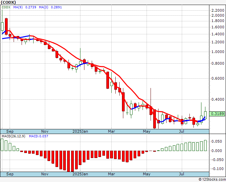Click the May label on price chart axis
Image resolution: width=226 pixels, height=182 pixels.
pos(147,131)
